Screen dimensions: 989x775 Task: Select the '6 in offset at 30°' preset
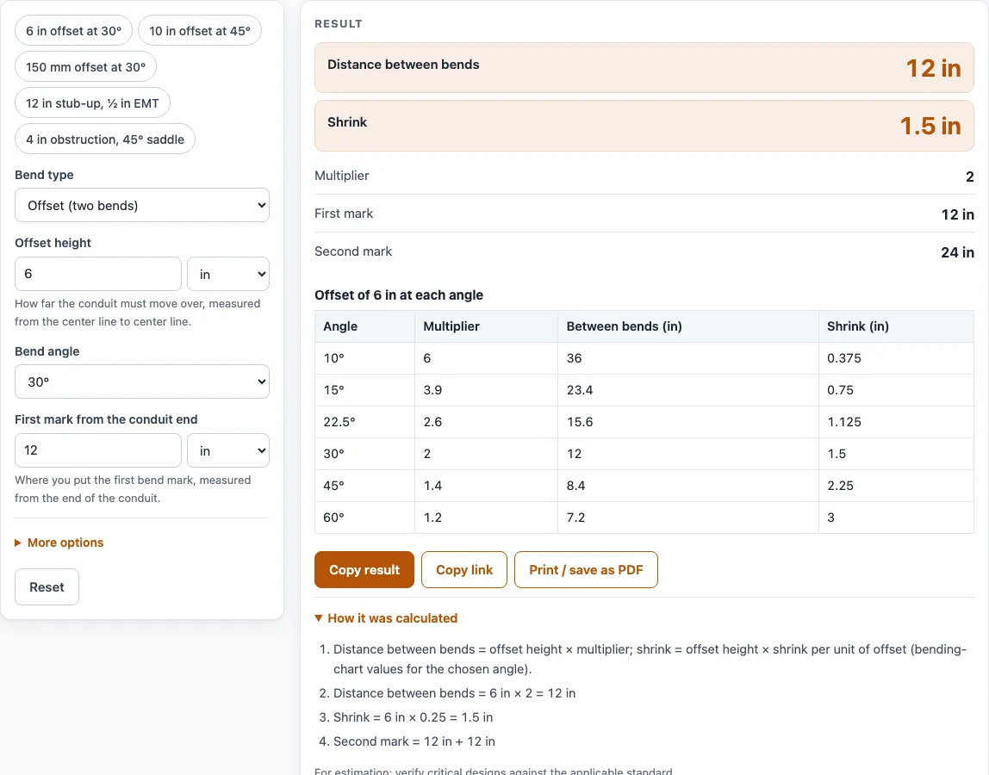(x=74, y=31)
